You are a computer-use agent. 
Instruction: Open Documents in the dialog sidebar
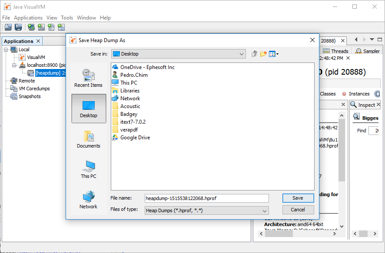point(89,139)
